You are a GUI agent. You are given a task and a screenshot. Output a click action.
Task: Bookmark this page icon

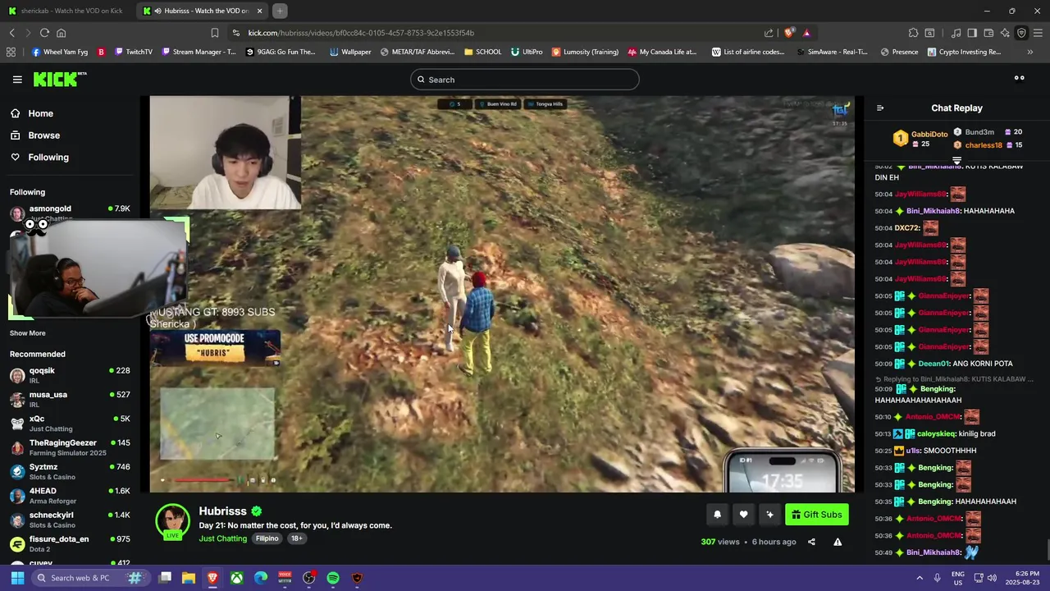point(215,33)
